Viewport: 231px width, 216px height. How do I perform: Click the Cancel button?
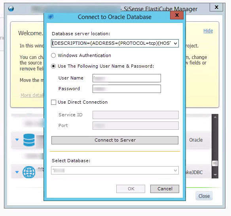(165, 189)
